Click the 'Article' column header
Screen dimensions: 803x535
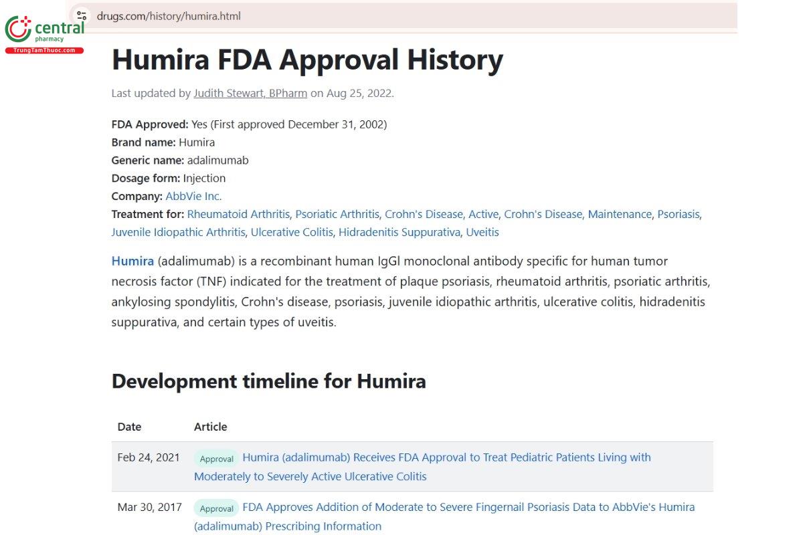(x=211, y=427)
